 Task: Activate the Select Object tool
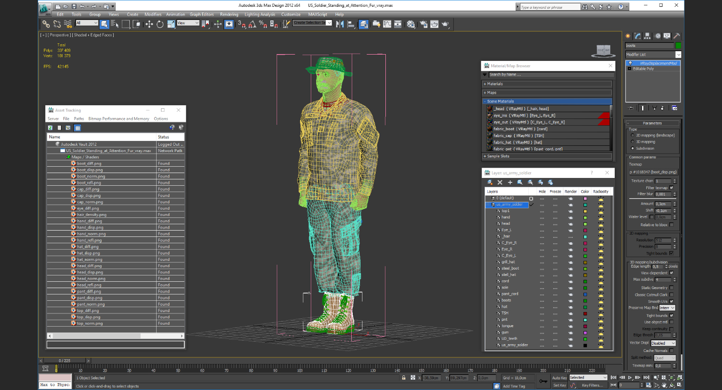[x=104, y=24]
